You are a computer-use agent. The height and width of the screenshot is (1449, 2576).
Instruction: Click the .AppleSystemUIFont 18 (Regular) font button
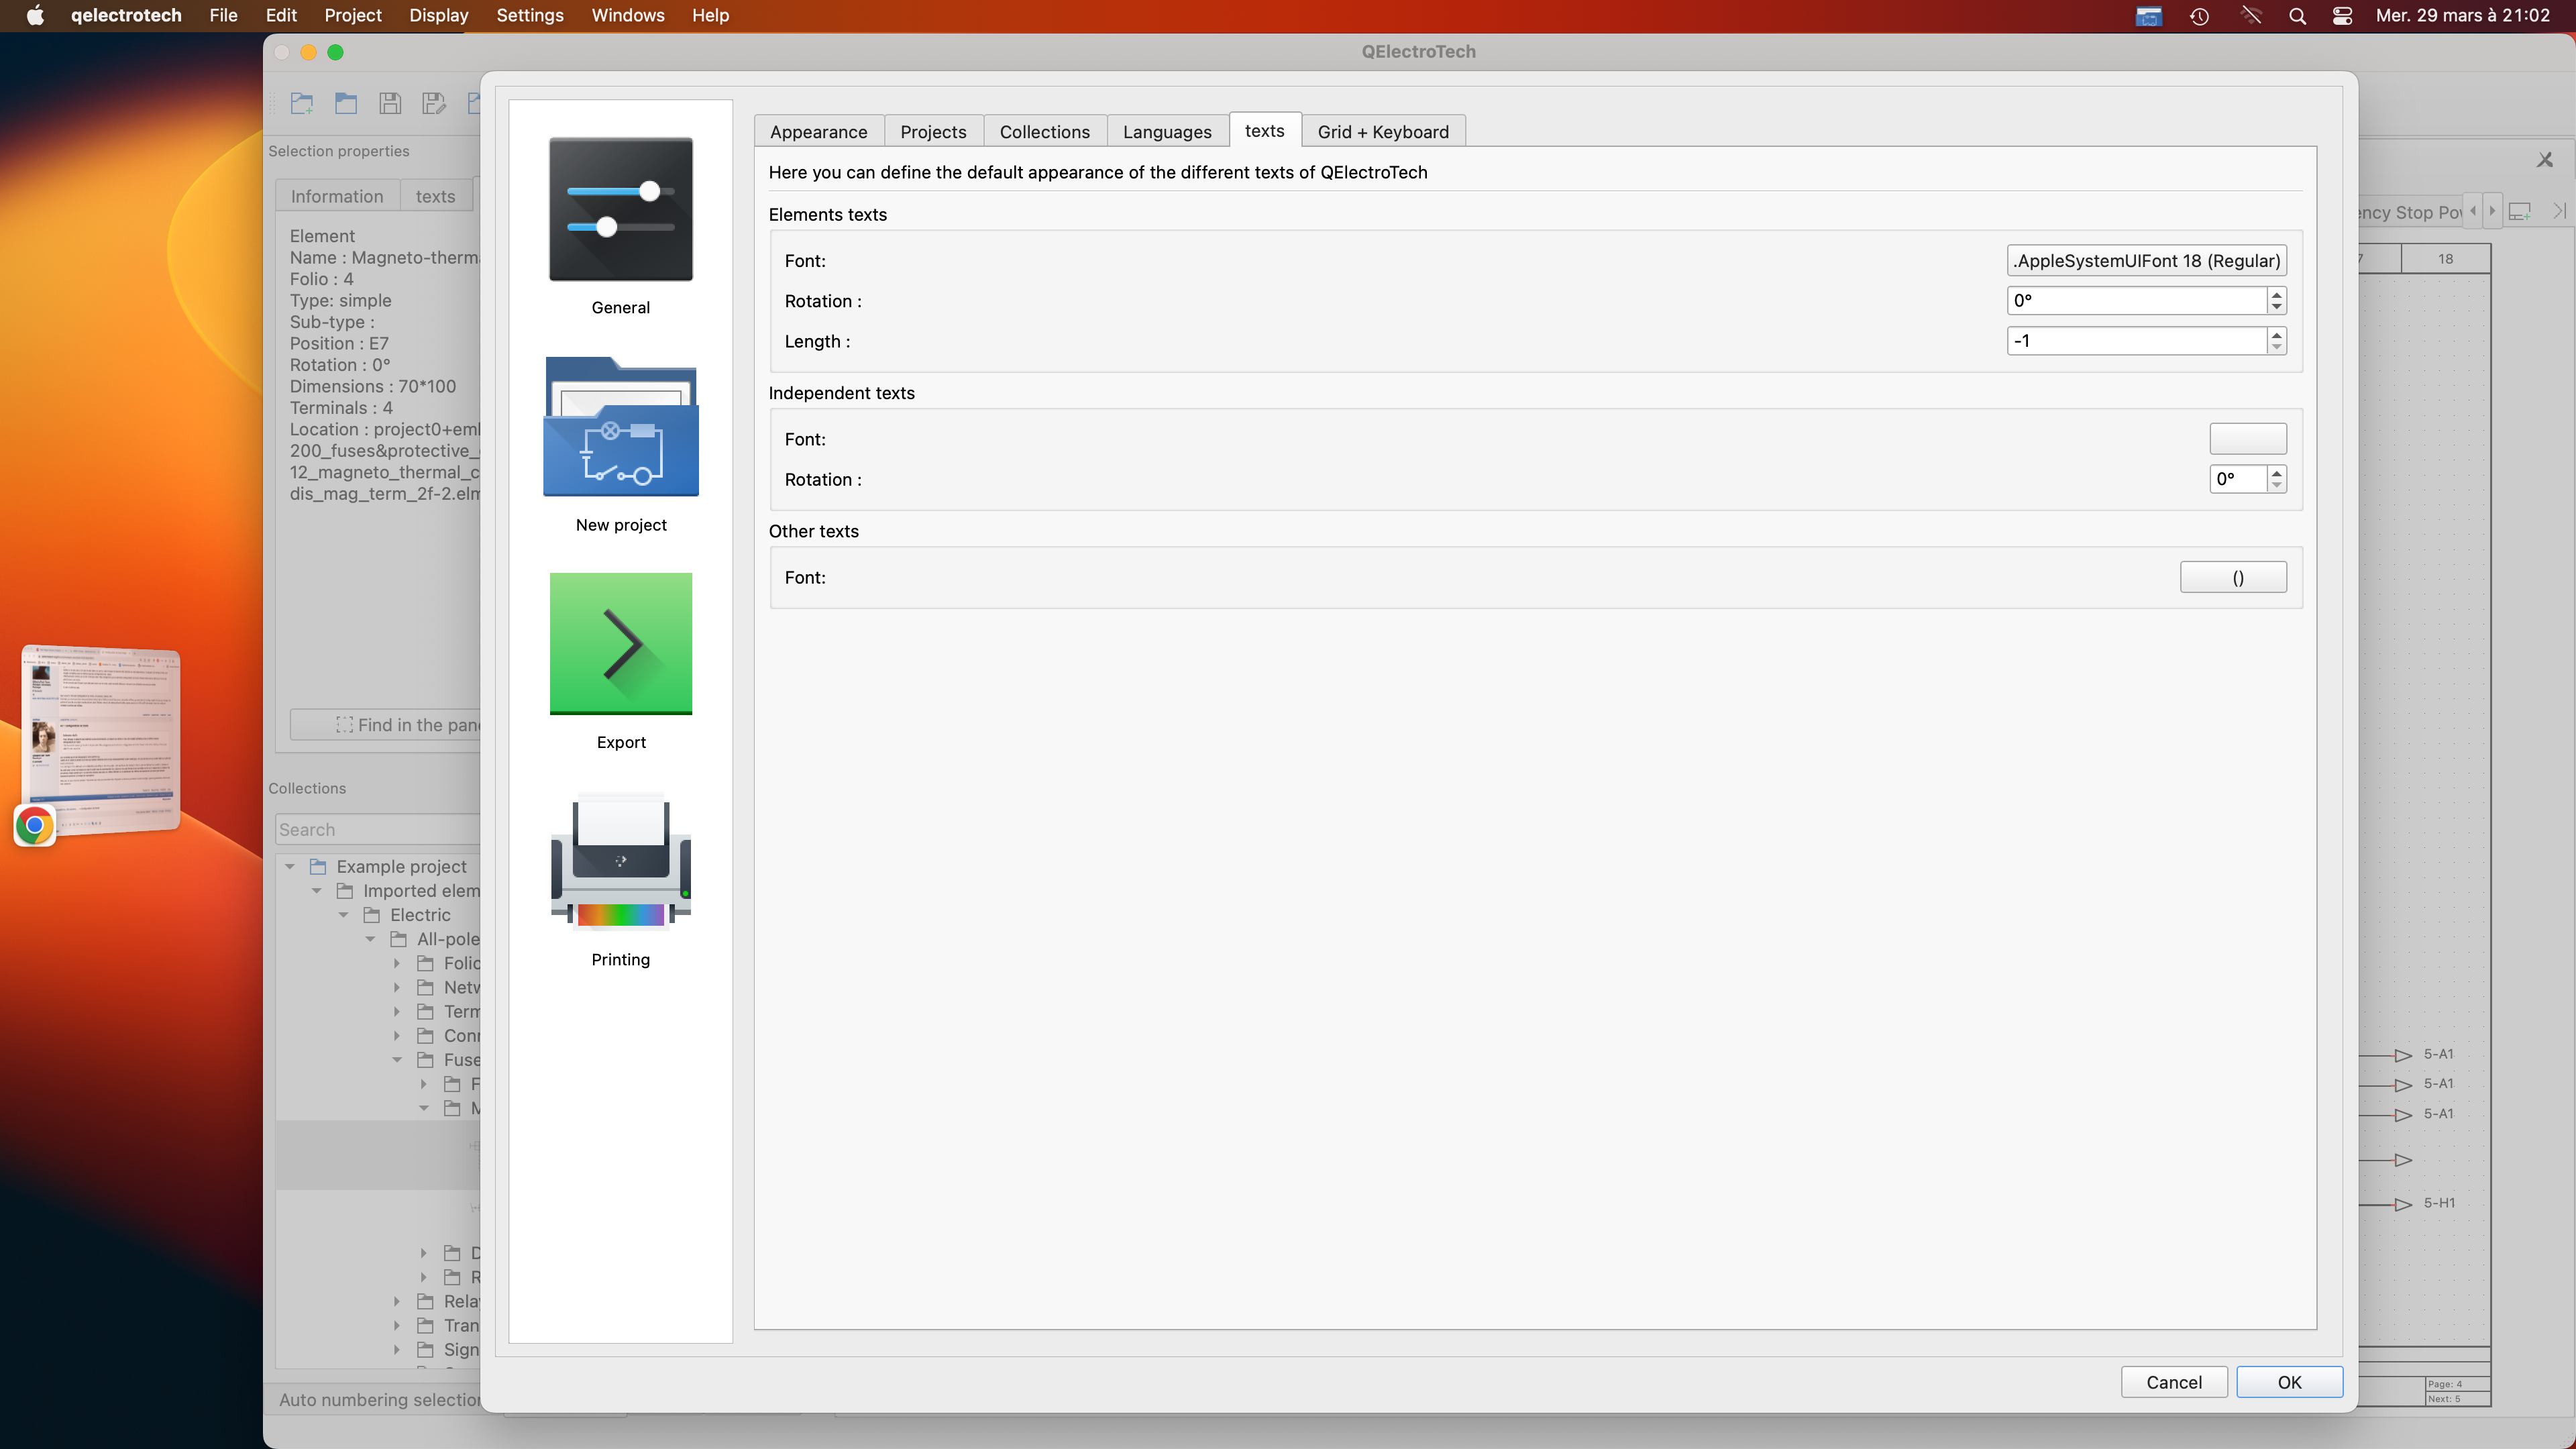click(x=2147, y=261)
